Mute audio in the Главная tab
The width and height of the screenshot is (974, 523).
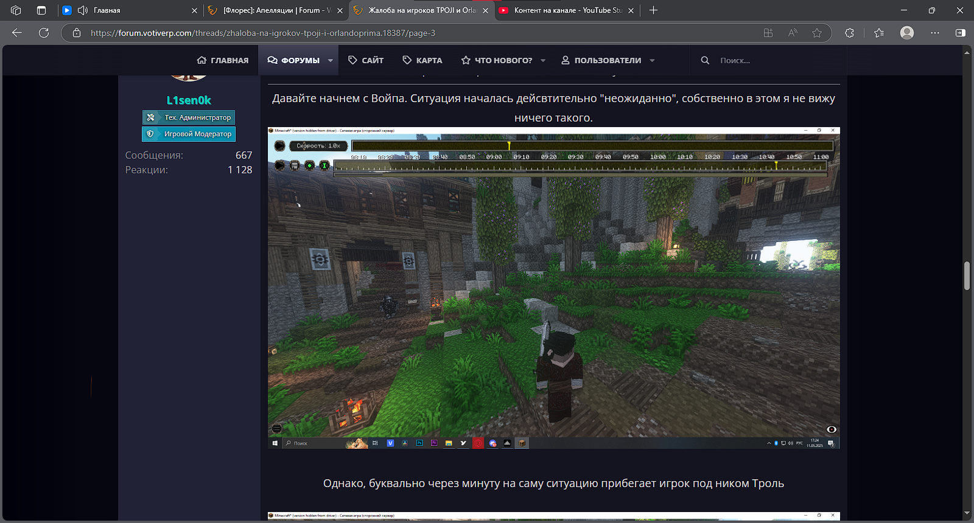(83, 10)
